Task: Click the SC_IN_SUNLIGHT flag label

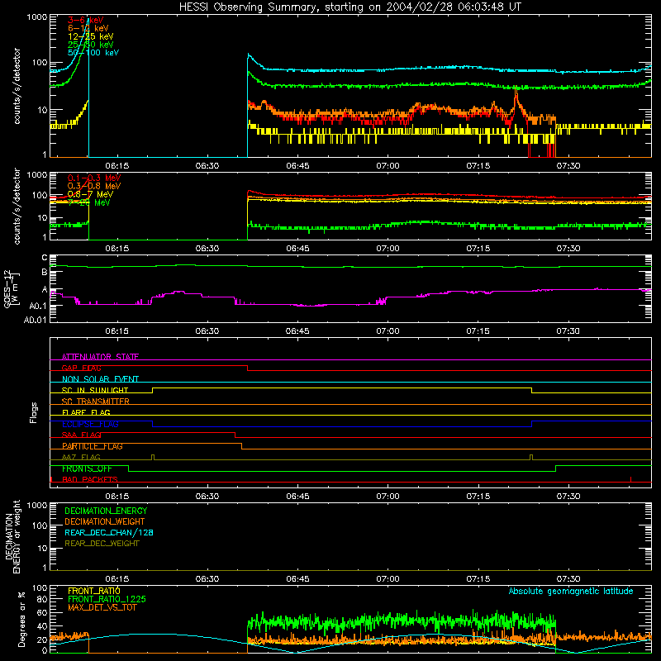Action: coord(95,390)
